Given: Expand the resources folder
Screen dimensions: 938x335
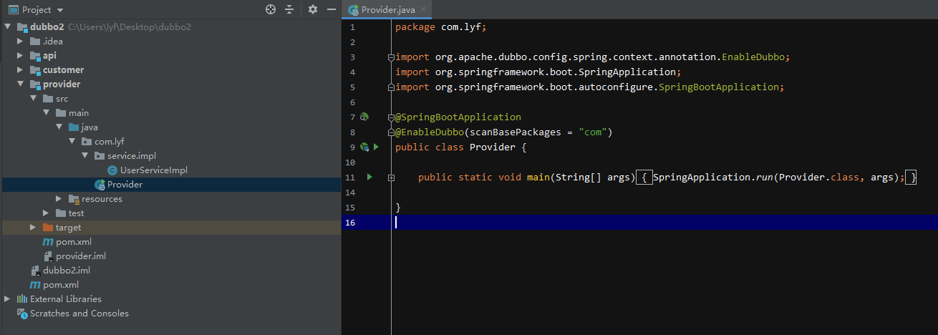Looking at the screenshot, I should [59, 199].
